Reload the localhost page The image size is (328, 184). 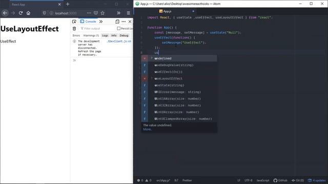tap(20, 13)
